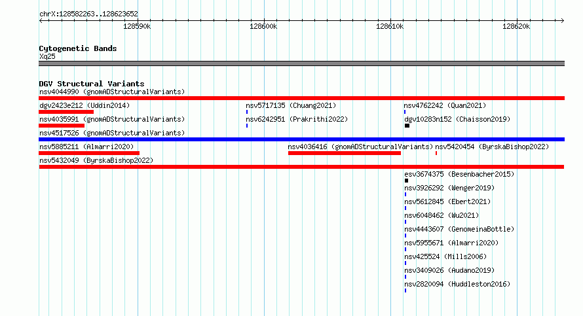This screenshot has height=316, width=583.
Task: Click the 128610k ruler label
Action: [390, 26]
